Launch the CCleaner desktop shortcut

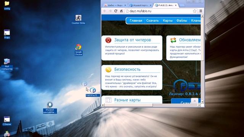[7, 121]
